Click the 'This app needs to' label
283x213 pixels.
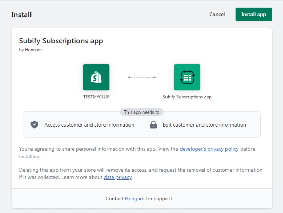pos(142,112)
